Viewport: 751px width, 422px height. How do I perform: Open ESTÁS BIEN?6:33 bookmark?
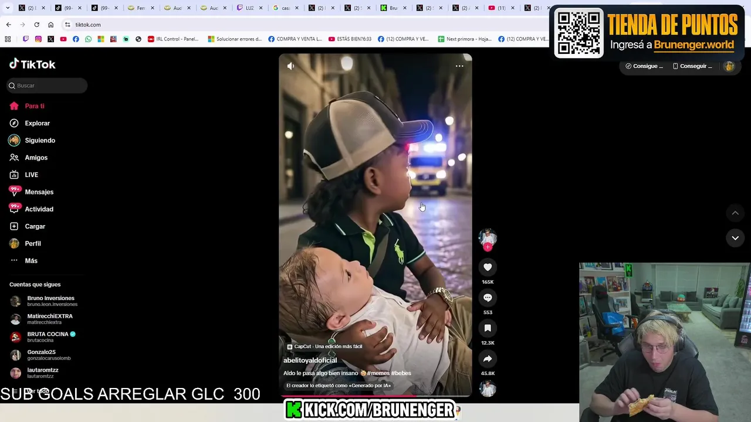[x=350, y=39]
